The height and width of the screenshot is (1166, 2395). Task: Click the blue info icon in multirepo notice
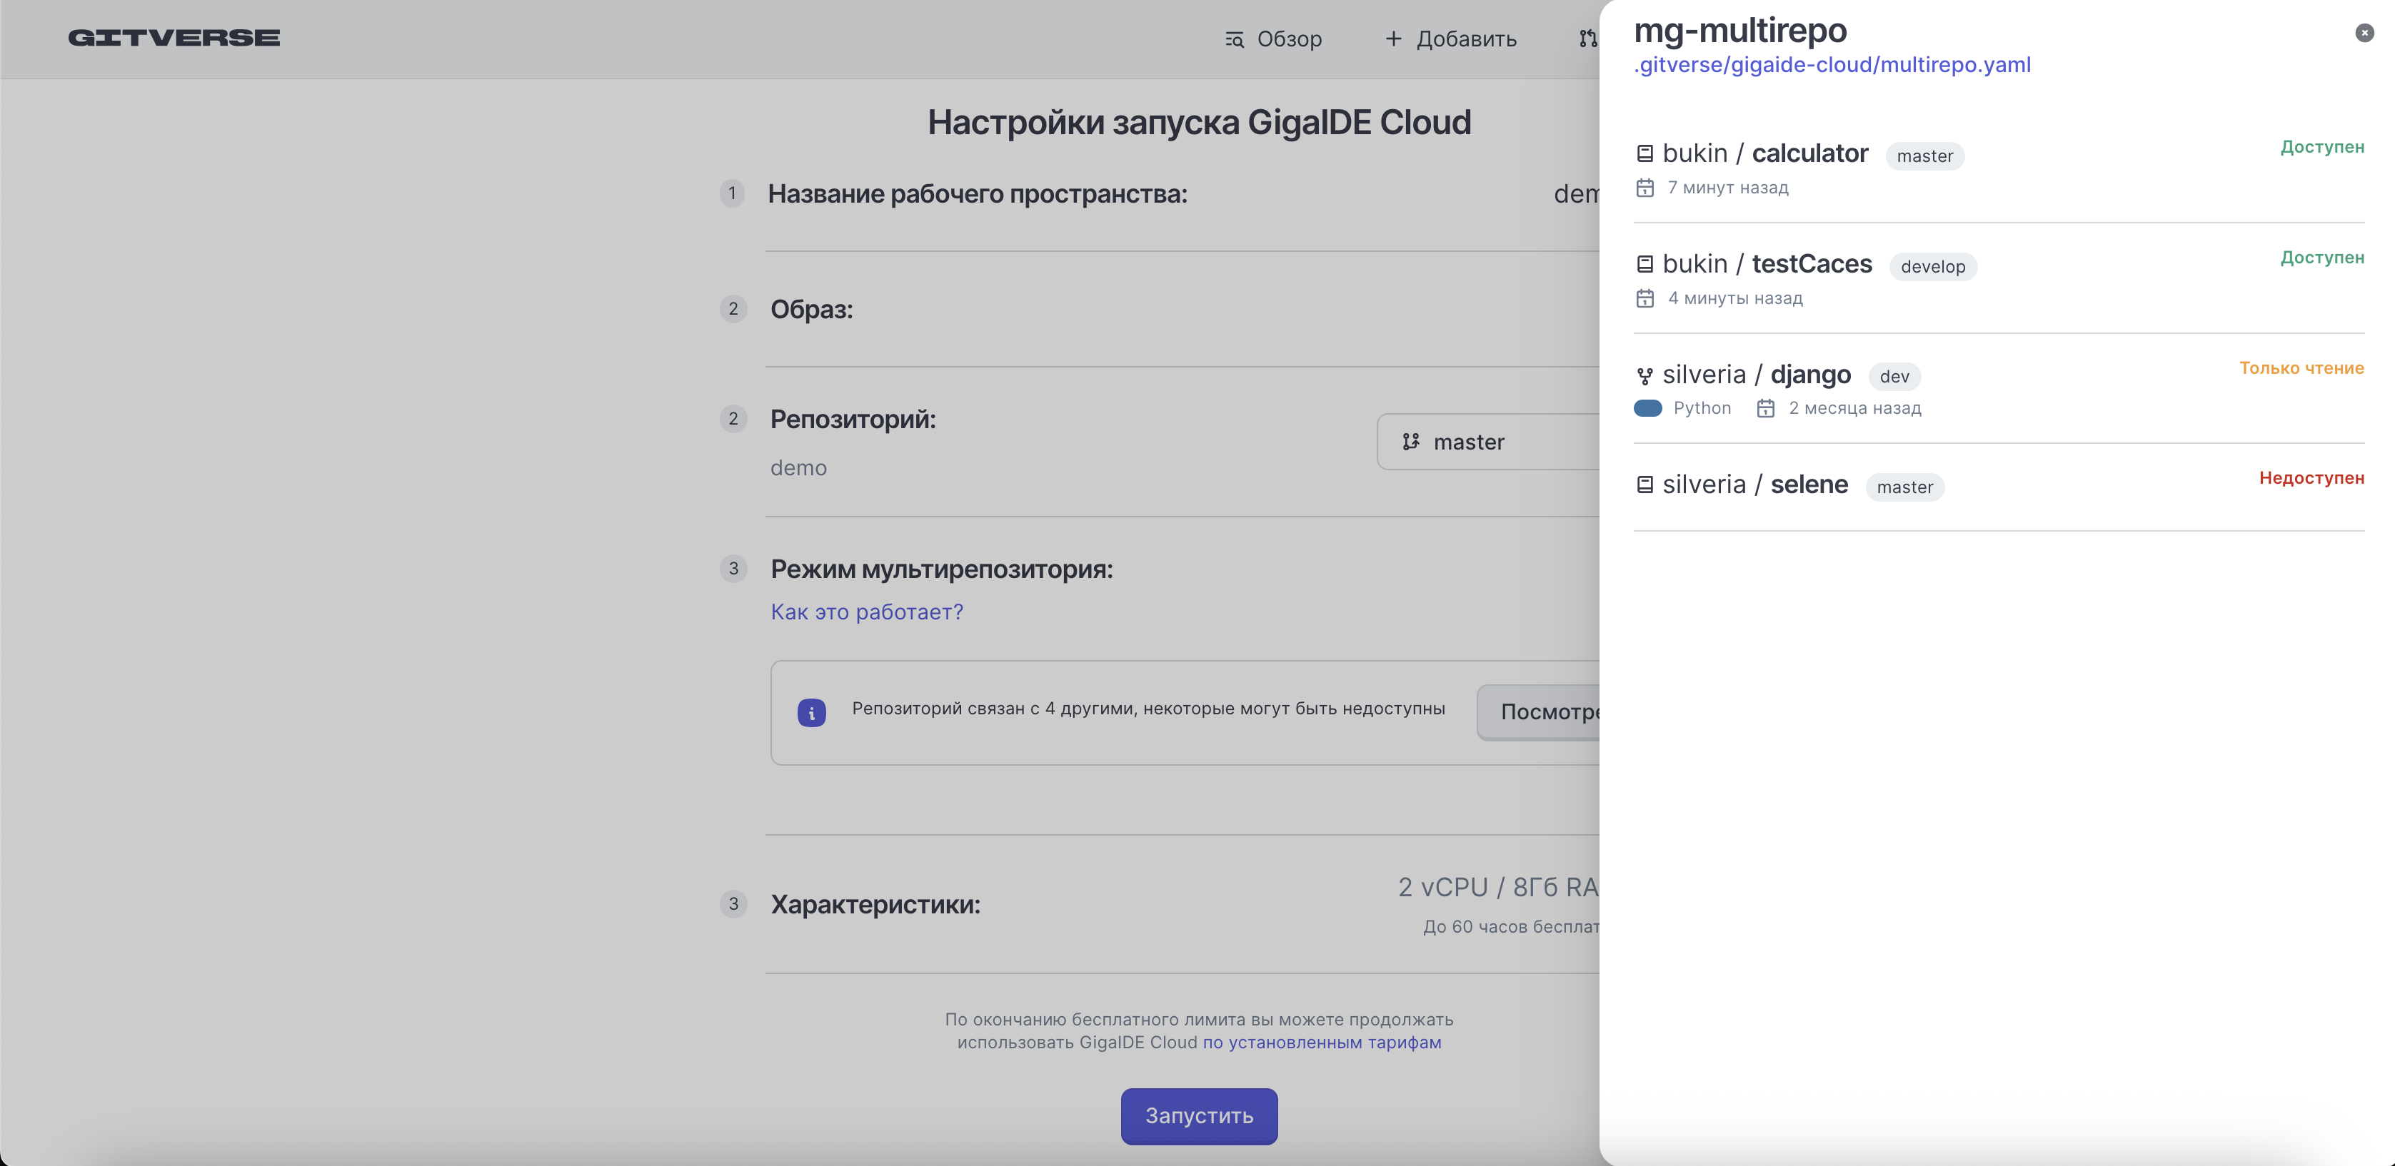coord(812,713)
